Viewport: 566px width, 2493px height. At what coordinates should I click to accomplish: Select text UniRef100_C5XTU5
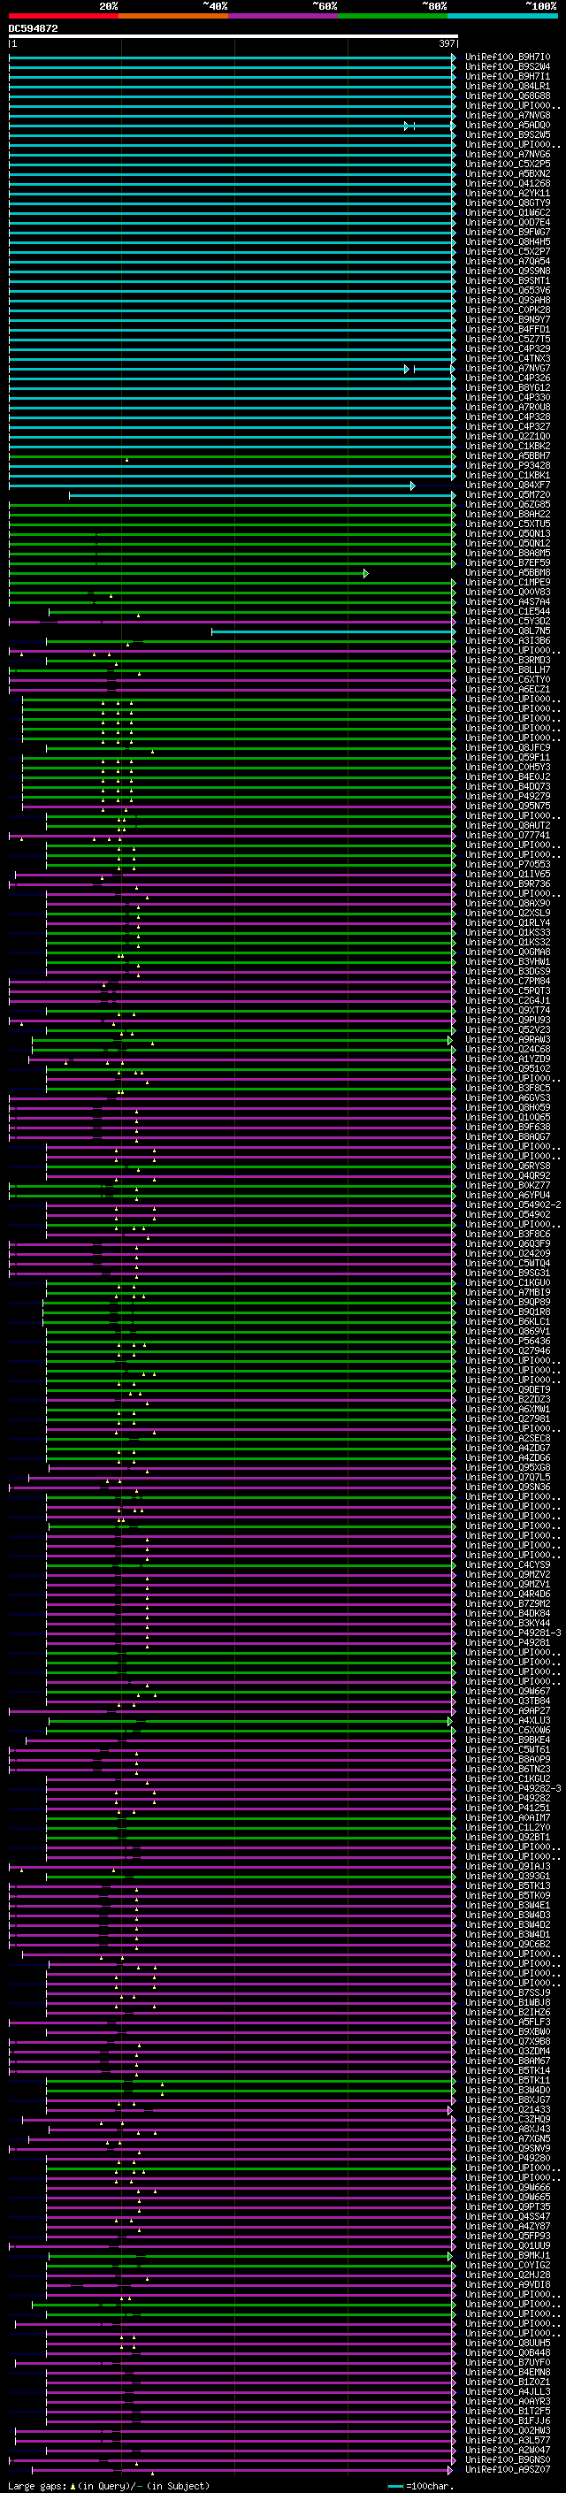(507, 524)
